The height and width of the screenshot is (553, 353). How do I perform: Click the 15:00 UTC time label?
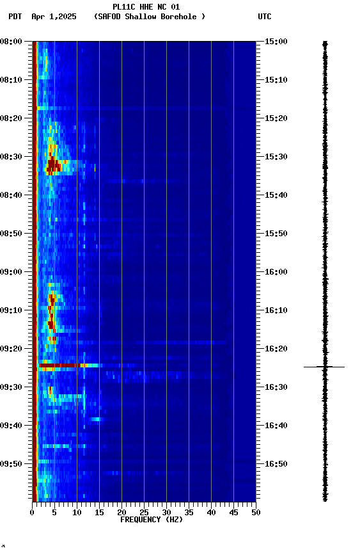click(x=276, y=42)
